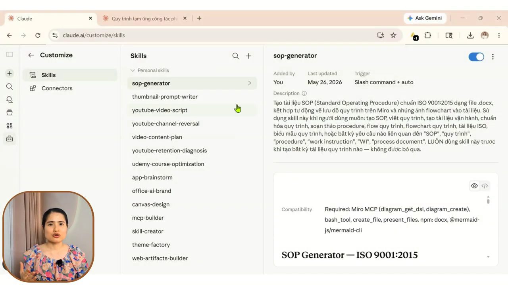Image resolution: width=508 pixels, height=285 pixels.
Task: Show Description info tooltip icon
Action: (x=304, y=93)
